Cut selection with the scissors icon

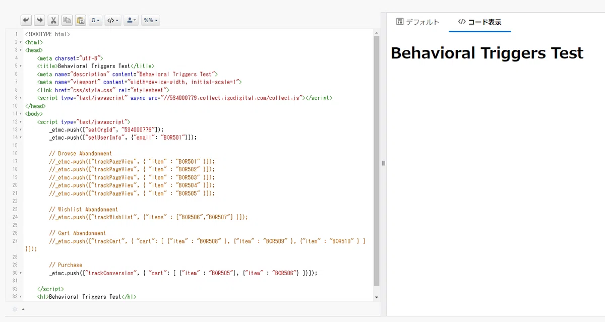(x=53, y=20)
